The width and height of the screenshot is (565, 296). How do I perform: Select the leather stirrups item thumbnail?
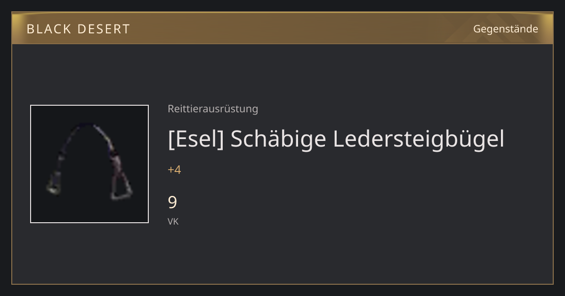click(x=89, y=164)
